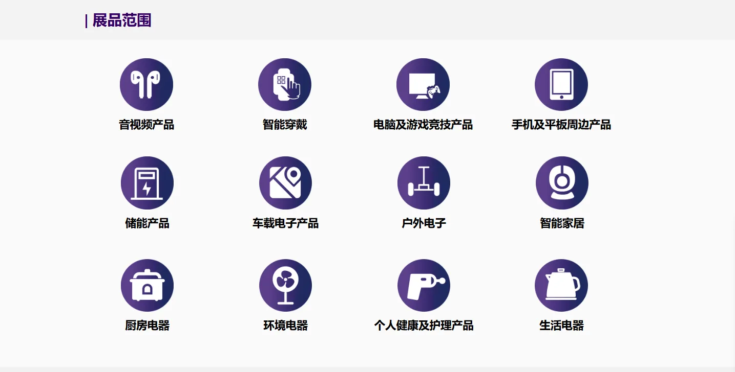Click the 户外电子 label
Screen dimensions: 735x372
point(424,223)
